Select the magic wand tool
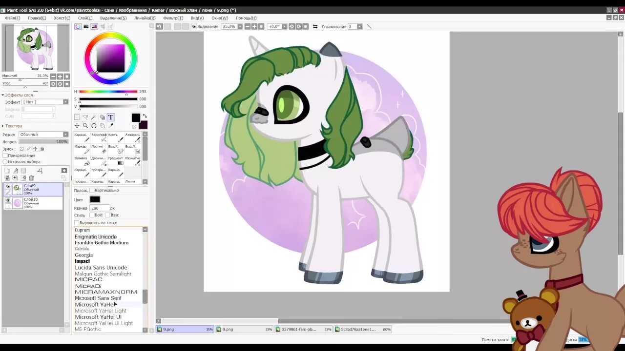The height and width of the screenshot is (351, 625). [94, 117]
